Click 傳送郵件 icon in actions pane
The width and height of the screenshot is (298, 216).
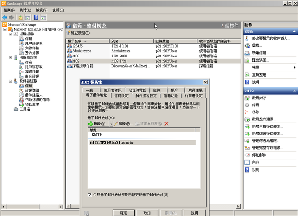tap(247, 155)
